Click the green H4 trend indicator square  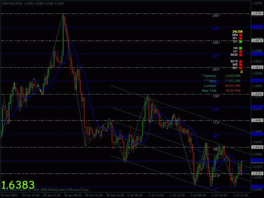pos(241,48)
